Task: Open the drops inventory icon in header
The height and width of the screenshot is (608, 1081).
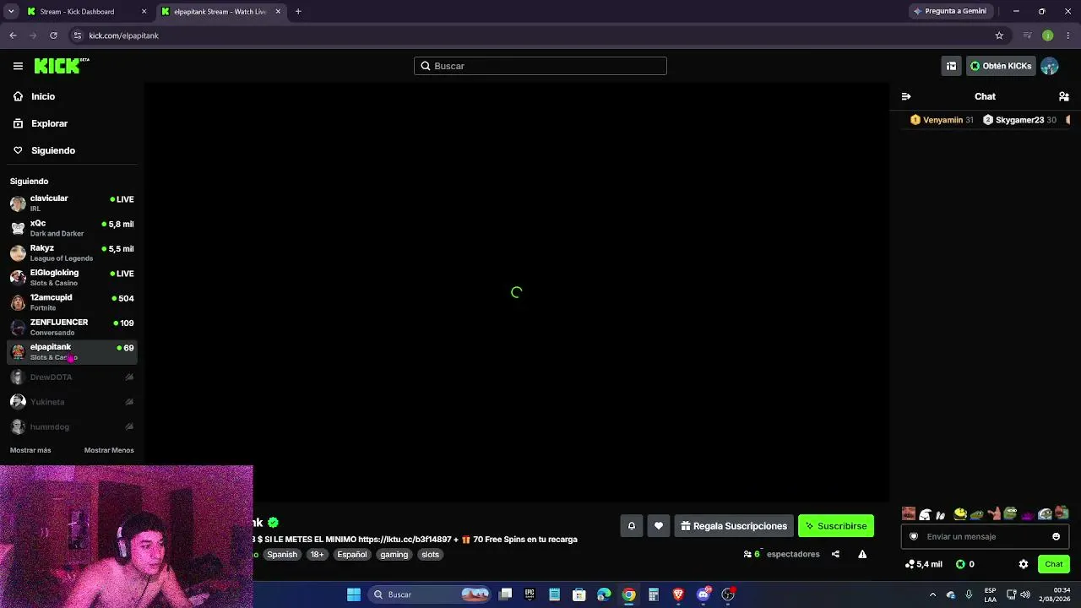Action: (951, 66)
